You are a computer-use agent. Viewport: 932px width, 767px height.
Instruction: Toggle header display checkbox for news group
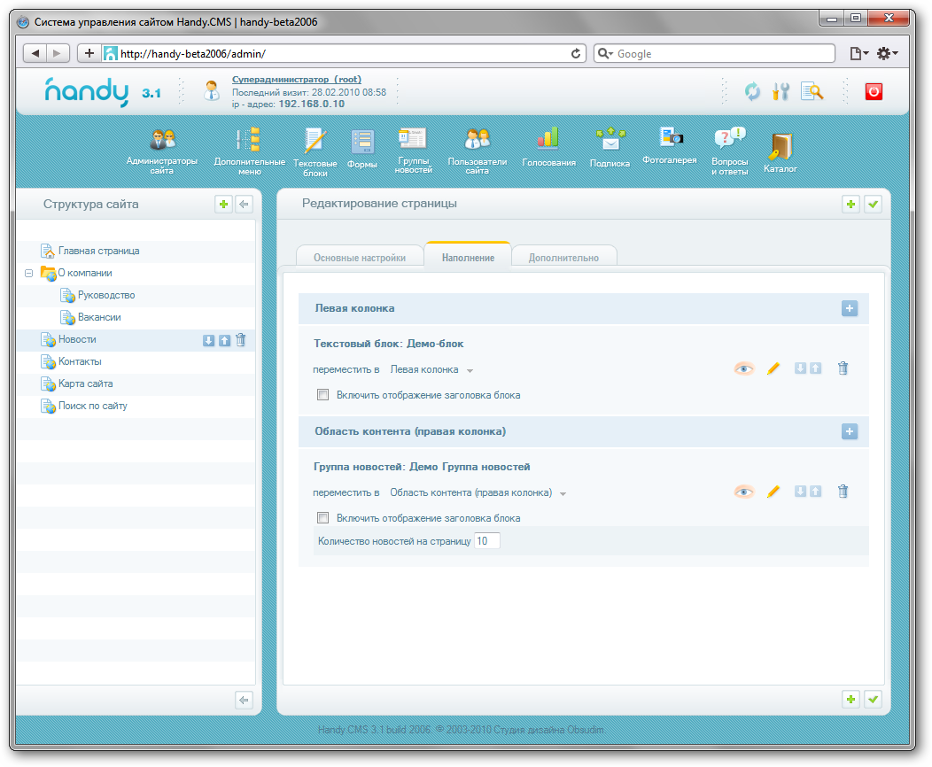[x=323, y=518]
